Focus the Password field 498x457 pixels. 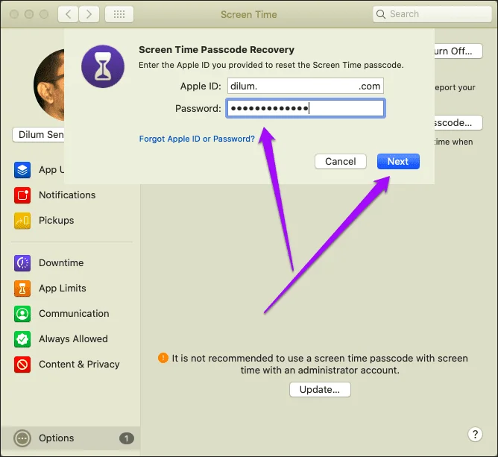[x=306, y=108]
